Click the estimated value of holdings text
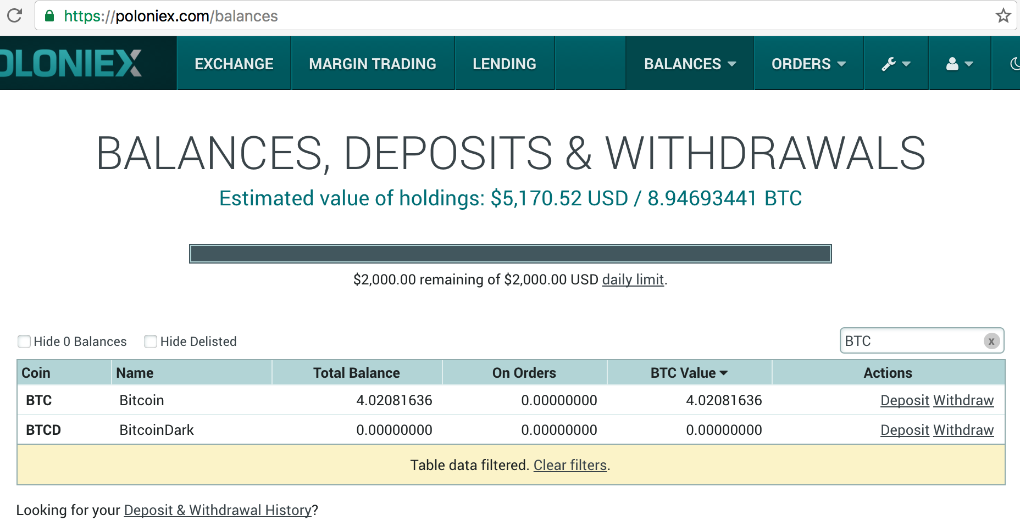Image resolution: width=1020 pixels, height=526 pixels. click(x=511, y=198)
